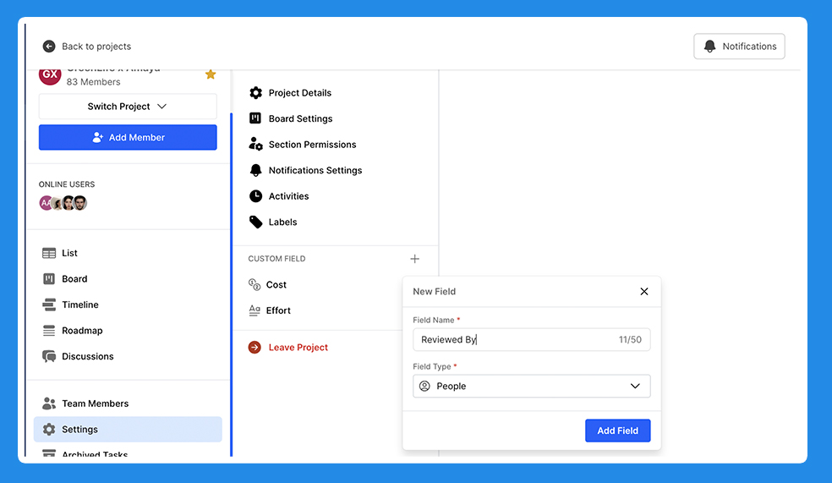Close the New Field dialog
Screen dimensions: 832x483
tap(644, 291)
